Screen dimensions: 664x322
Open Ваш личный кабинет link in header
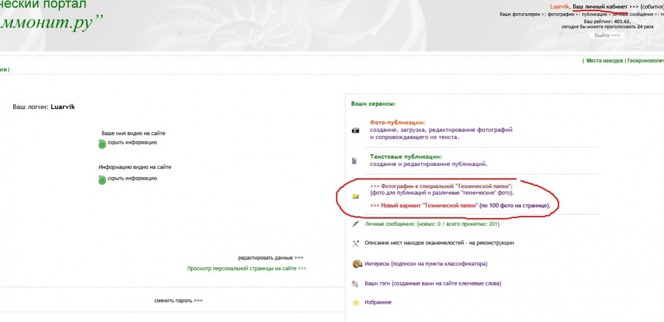click(600, 6)
